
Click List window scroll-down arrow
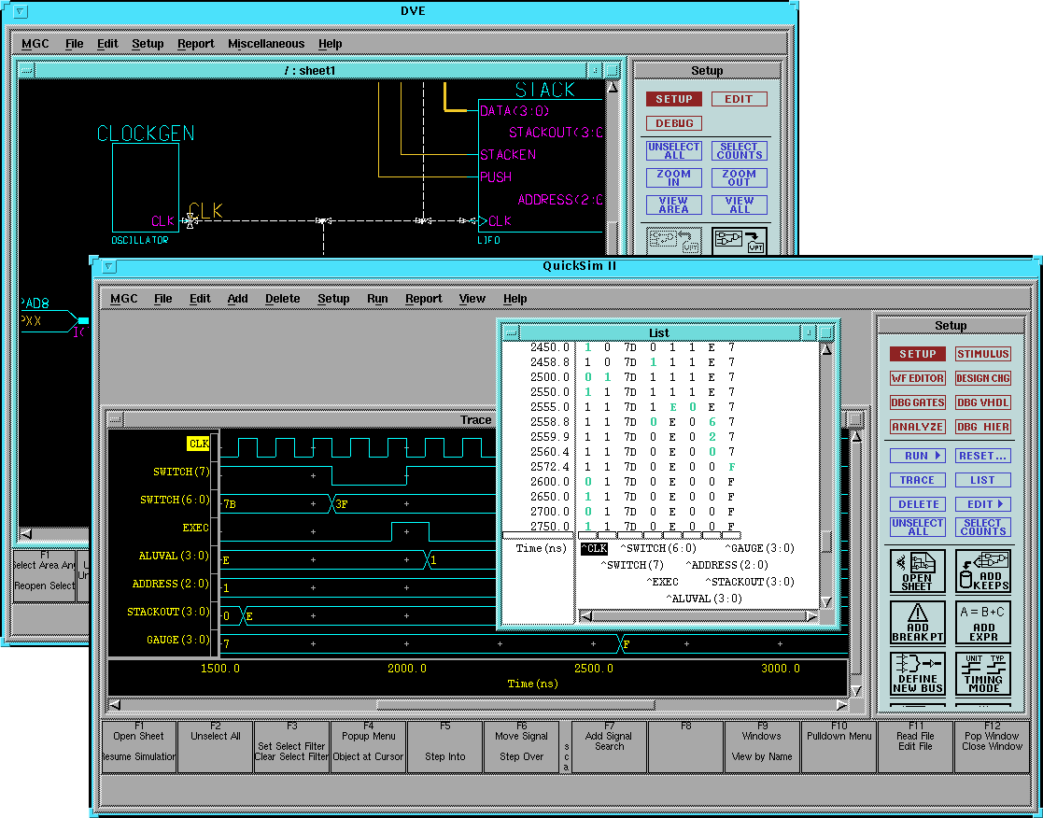point(826,602)
